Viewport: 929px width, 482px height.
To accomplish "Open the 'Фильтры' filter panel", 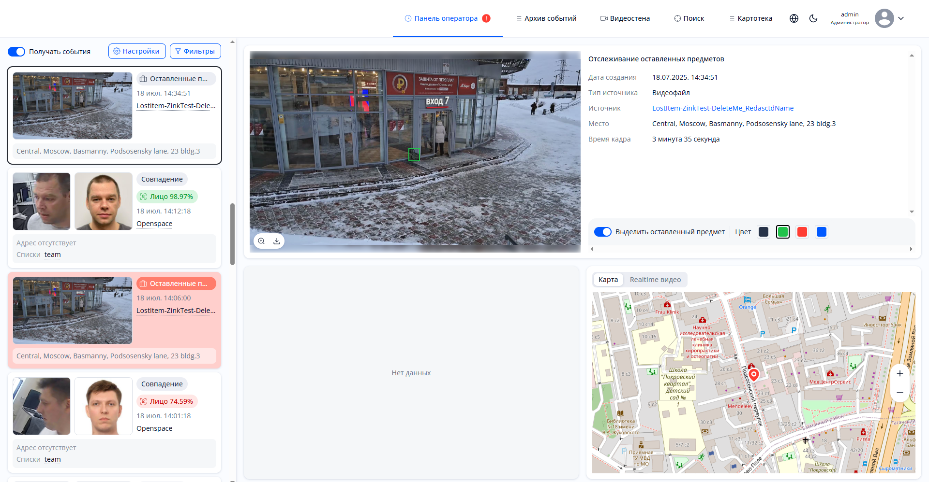I will pyautogui.click(x=195, y=51).
